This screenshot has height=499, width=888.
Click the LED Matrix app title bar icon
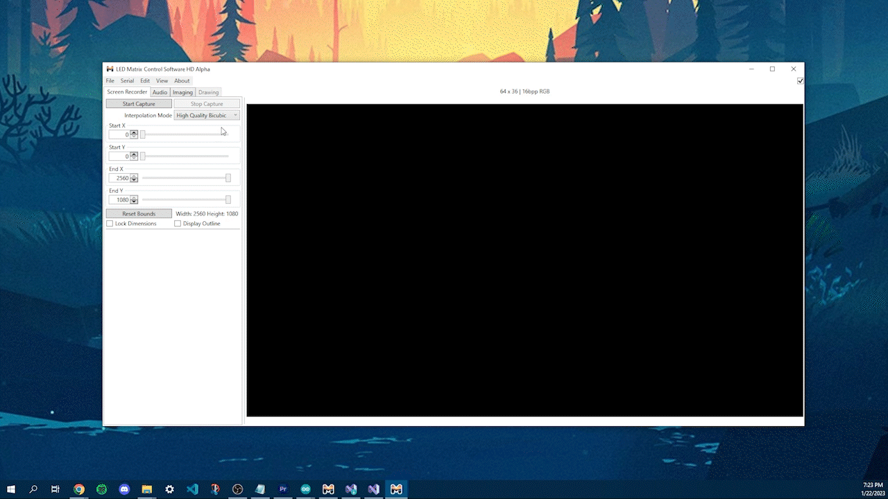click(x=110, y=69)
